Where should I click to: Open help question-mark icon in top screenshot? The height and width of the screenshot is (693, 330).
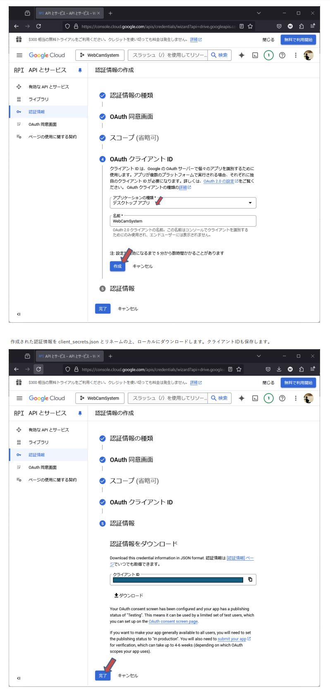point(282,55)
